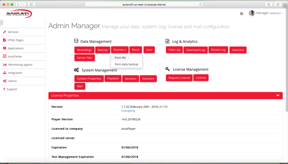Open AuraTester in the sidebar menu
This screenshot has width=288, height=164.
click(15, 56)
